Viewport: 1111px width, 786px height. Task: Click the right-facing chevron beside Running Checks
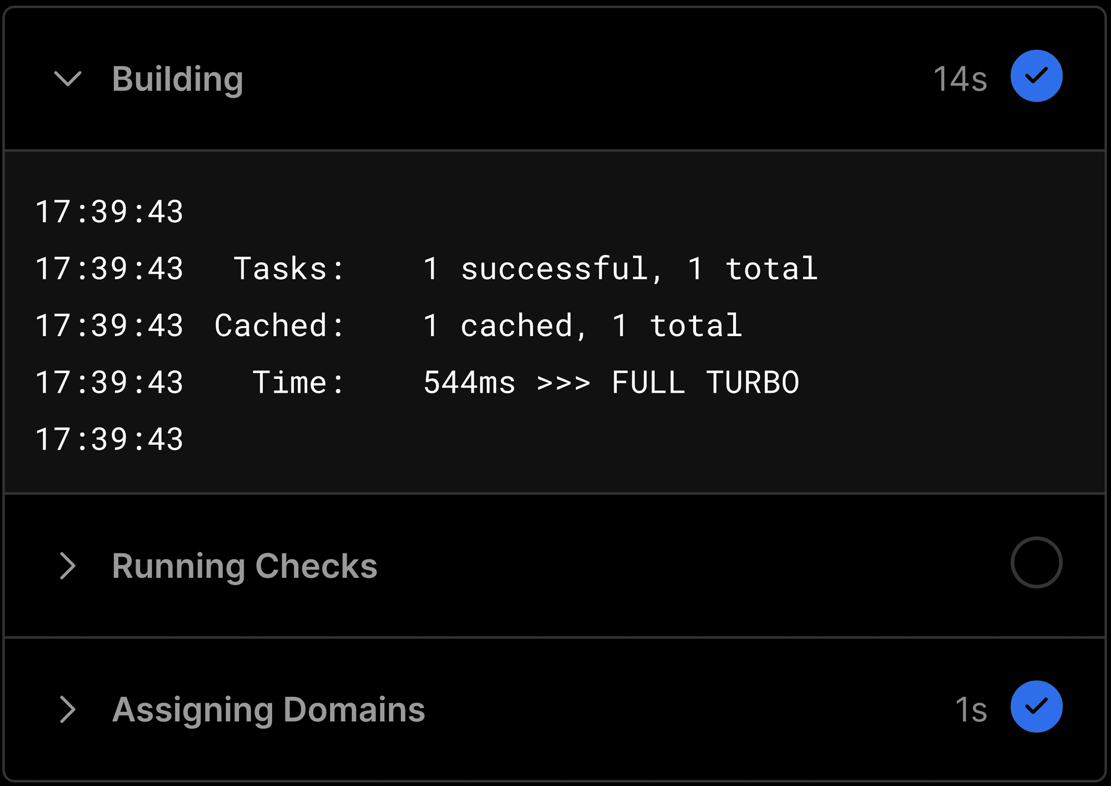pos(68,566)
